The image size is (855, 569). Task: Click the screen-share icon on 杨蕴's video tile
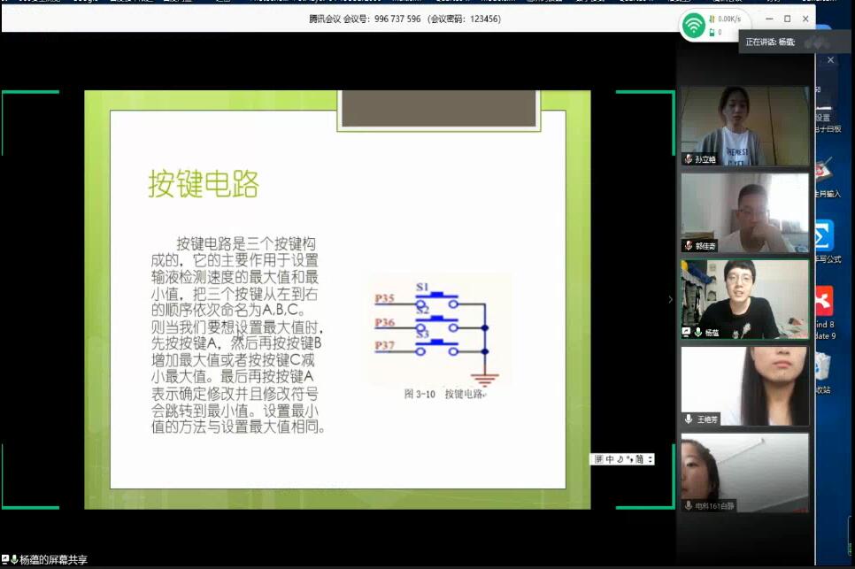pyautogui.click(x=686, y=332)
